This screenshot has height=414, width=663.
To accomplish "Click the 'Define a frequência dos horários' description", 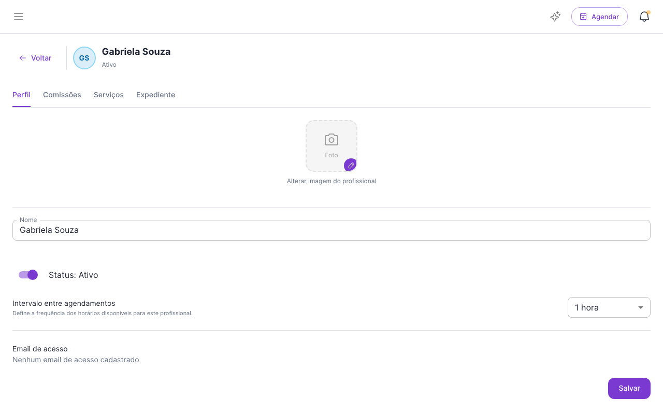I will coord(103,313).
